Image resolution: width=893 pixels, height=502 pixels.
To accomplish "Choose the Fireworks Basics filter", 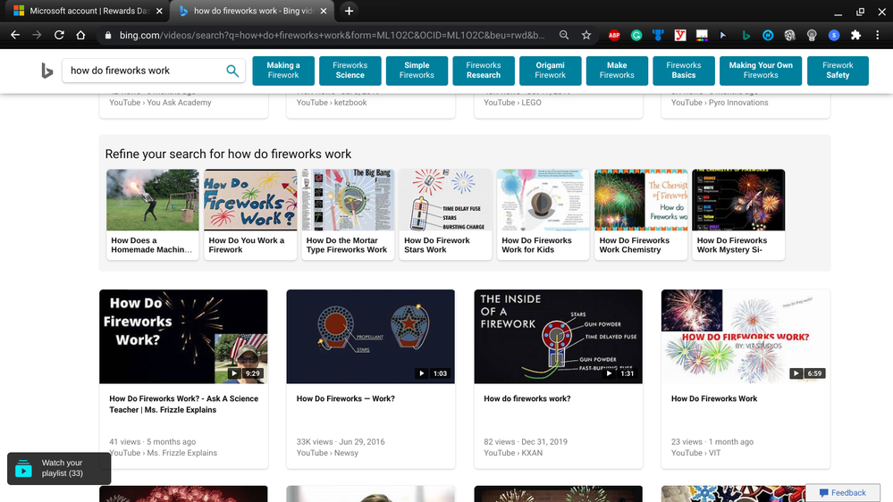I will point(684,71).
